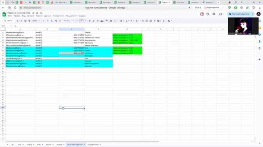The height and width of the screenshot is (147, 263).
Task: Activate the paint format tool
Action: pyautogui.click(x=29, y=21)
